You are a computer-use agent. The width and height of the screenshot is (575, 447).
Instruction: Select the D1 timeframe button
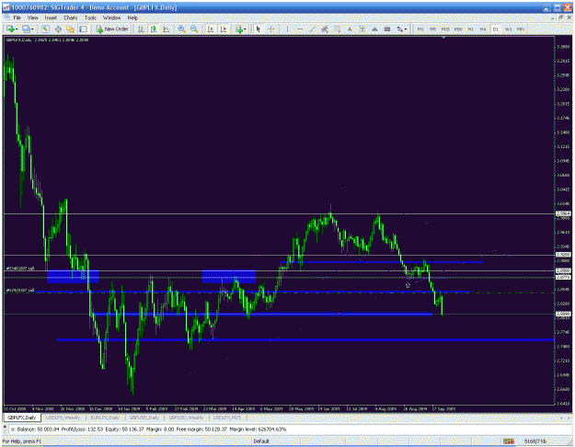(x=496, y=29)
